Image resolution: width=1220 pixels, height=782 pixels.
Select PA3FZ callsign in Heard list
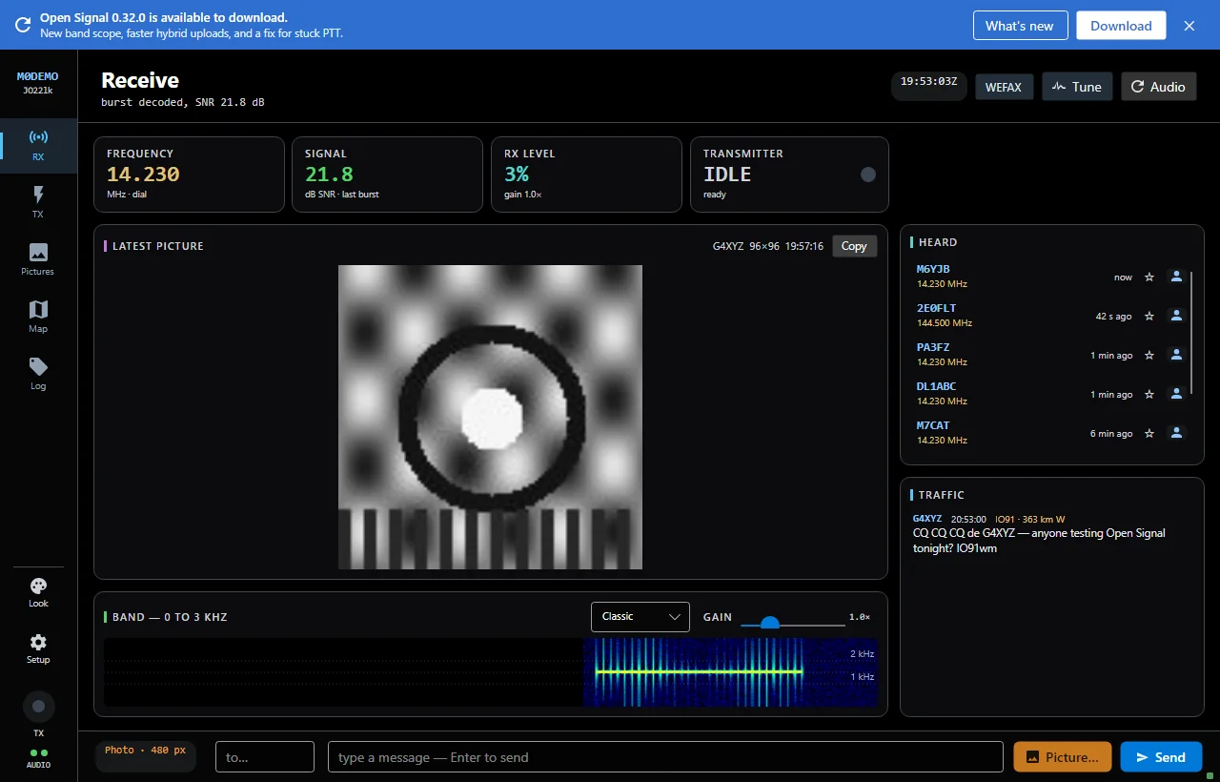[x=933, y=347]
